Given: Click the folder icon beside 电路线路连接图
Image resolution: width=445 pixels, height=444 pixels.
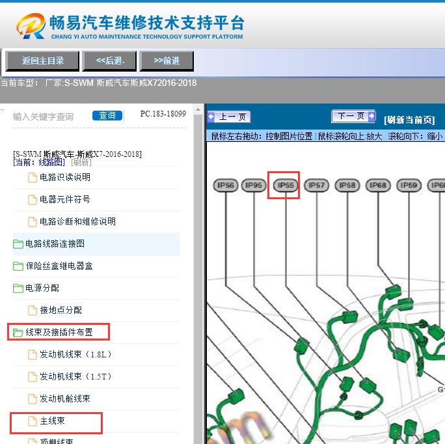Looking at the screenshot, I should [18, 244].
